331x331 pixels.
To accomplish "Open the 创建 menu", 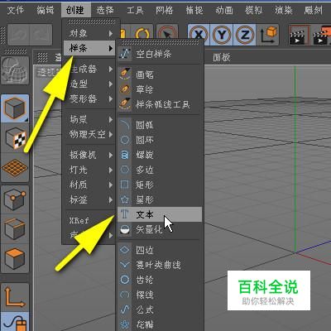I will pyautogui.click(x=75, y=11).
